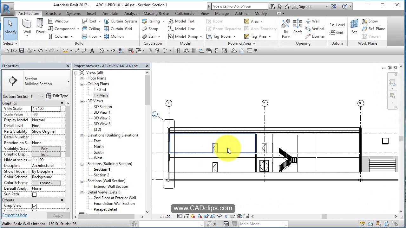Click the Thin Lines icon on quick access toolbar
The image size is (406, 228).
coord(121,51)
